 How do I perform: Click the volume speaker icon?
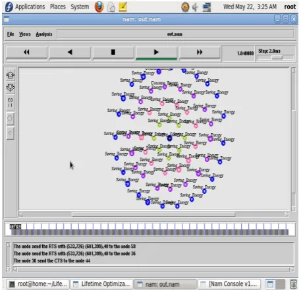(x=195, y=7)
